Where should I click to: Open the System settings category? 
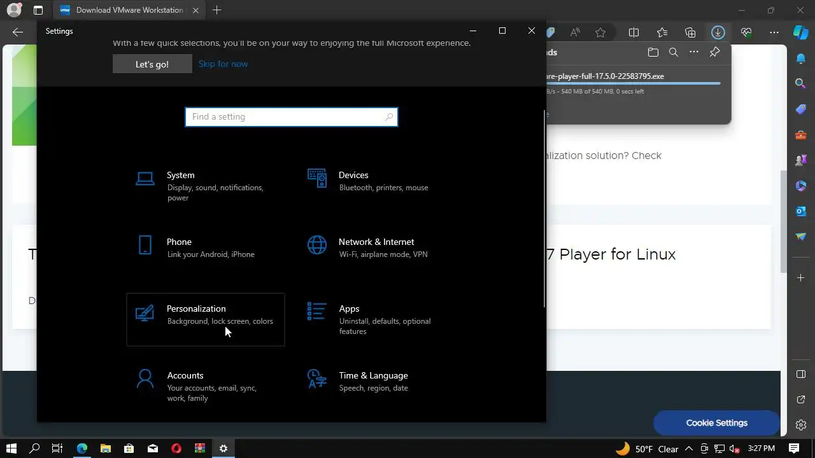click(x=205, y=186)
